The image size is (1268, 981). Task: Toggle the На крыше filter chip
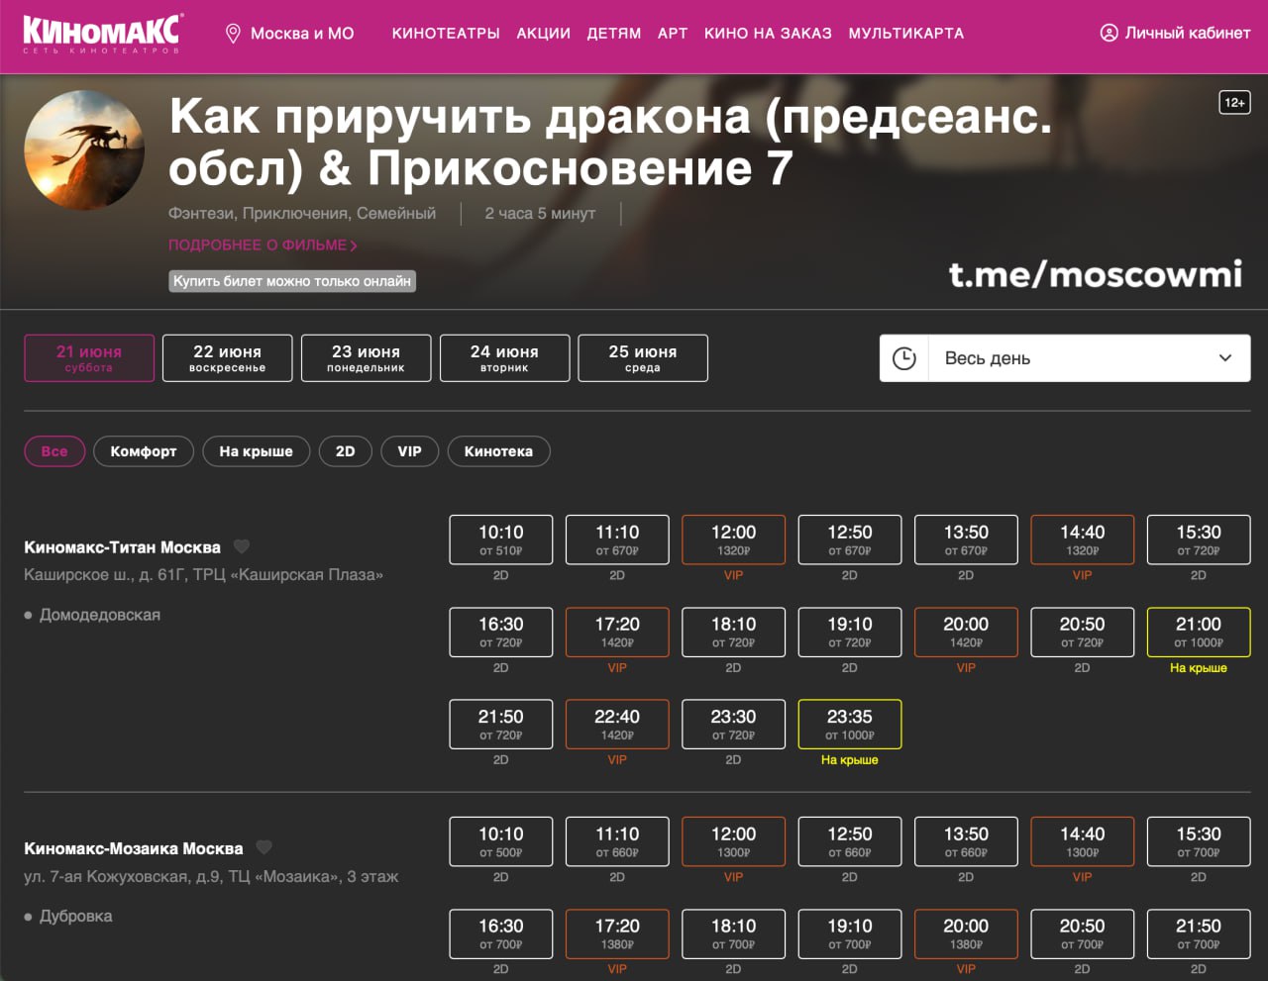click(x=257, y=451)
